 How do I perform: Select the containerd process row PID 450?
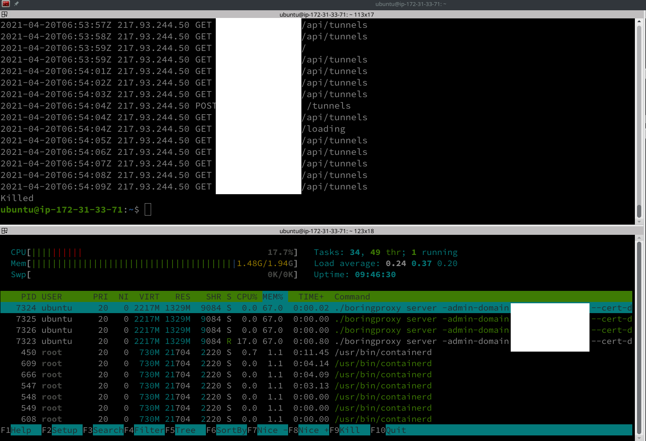[171, 352]
